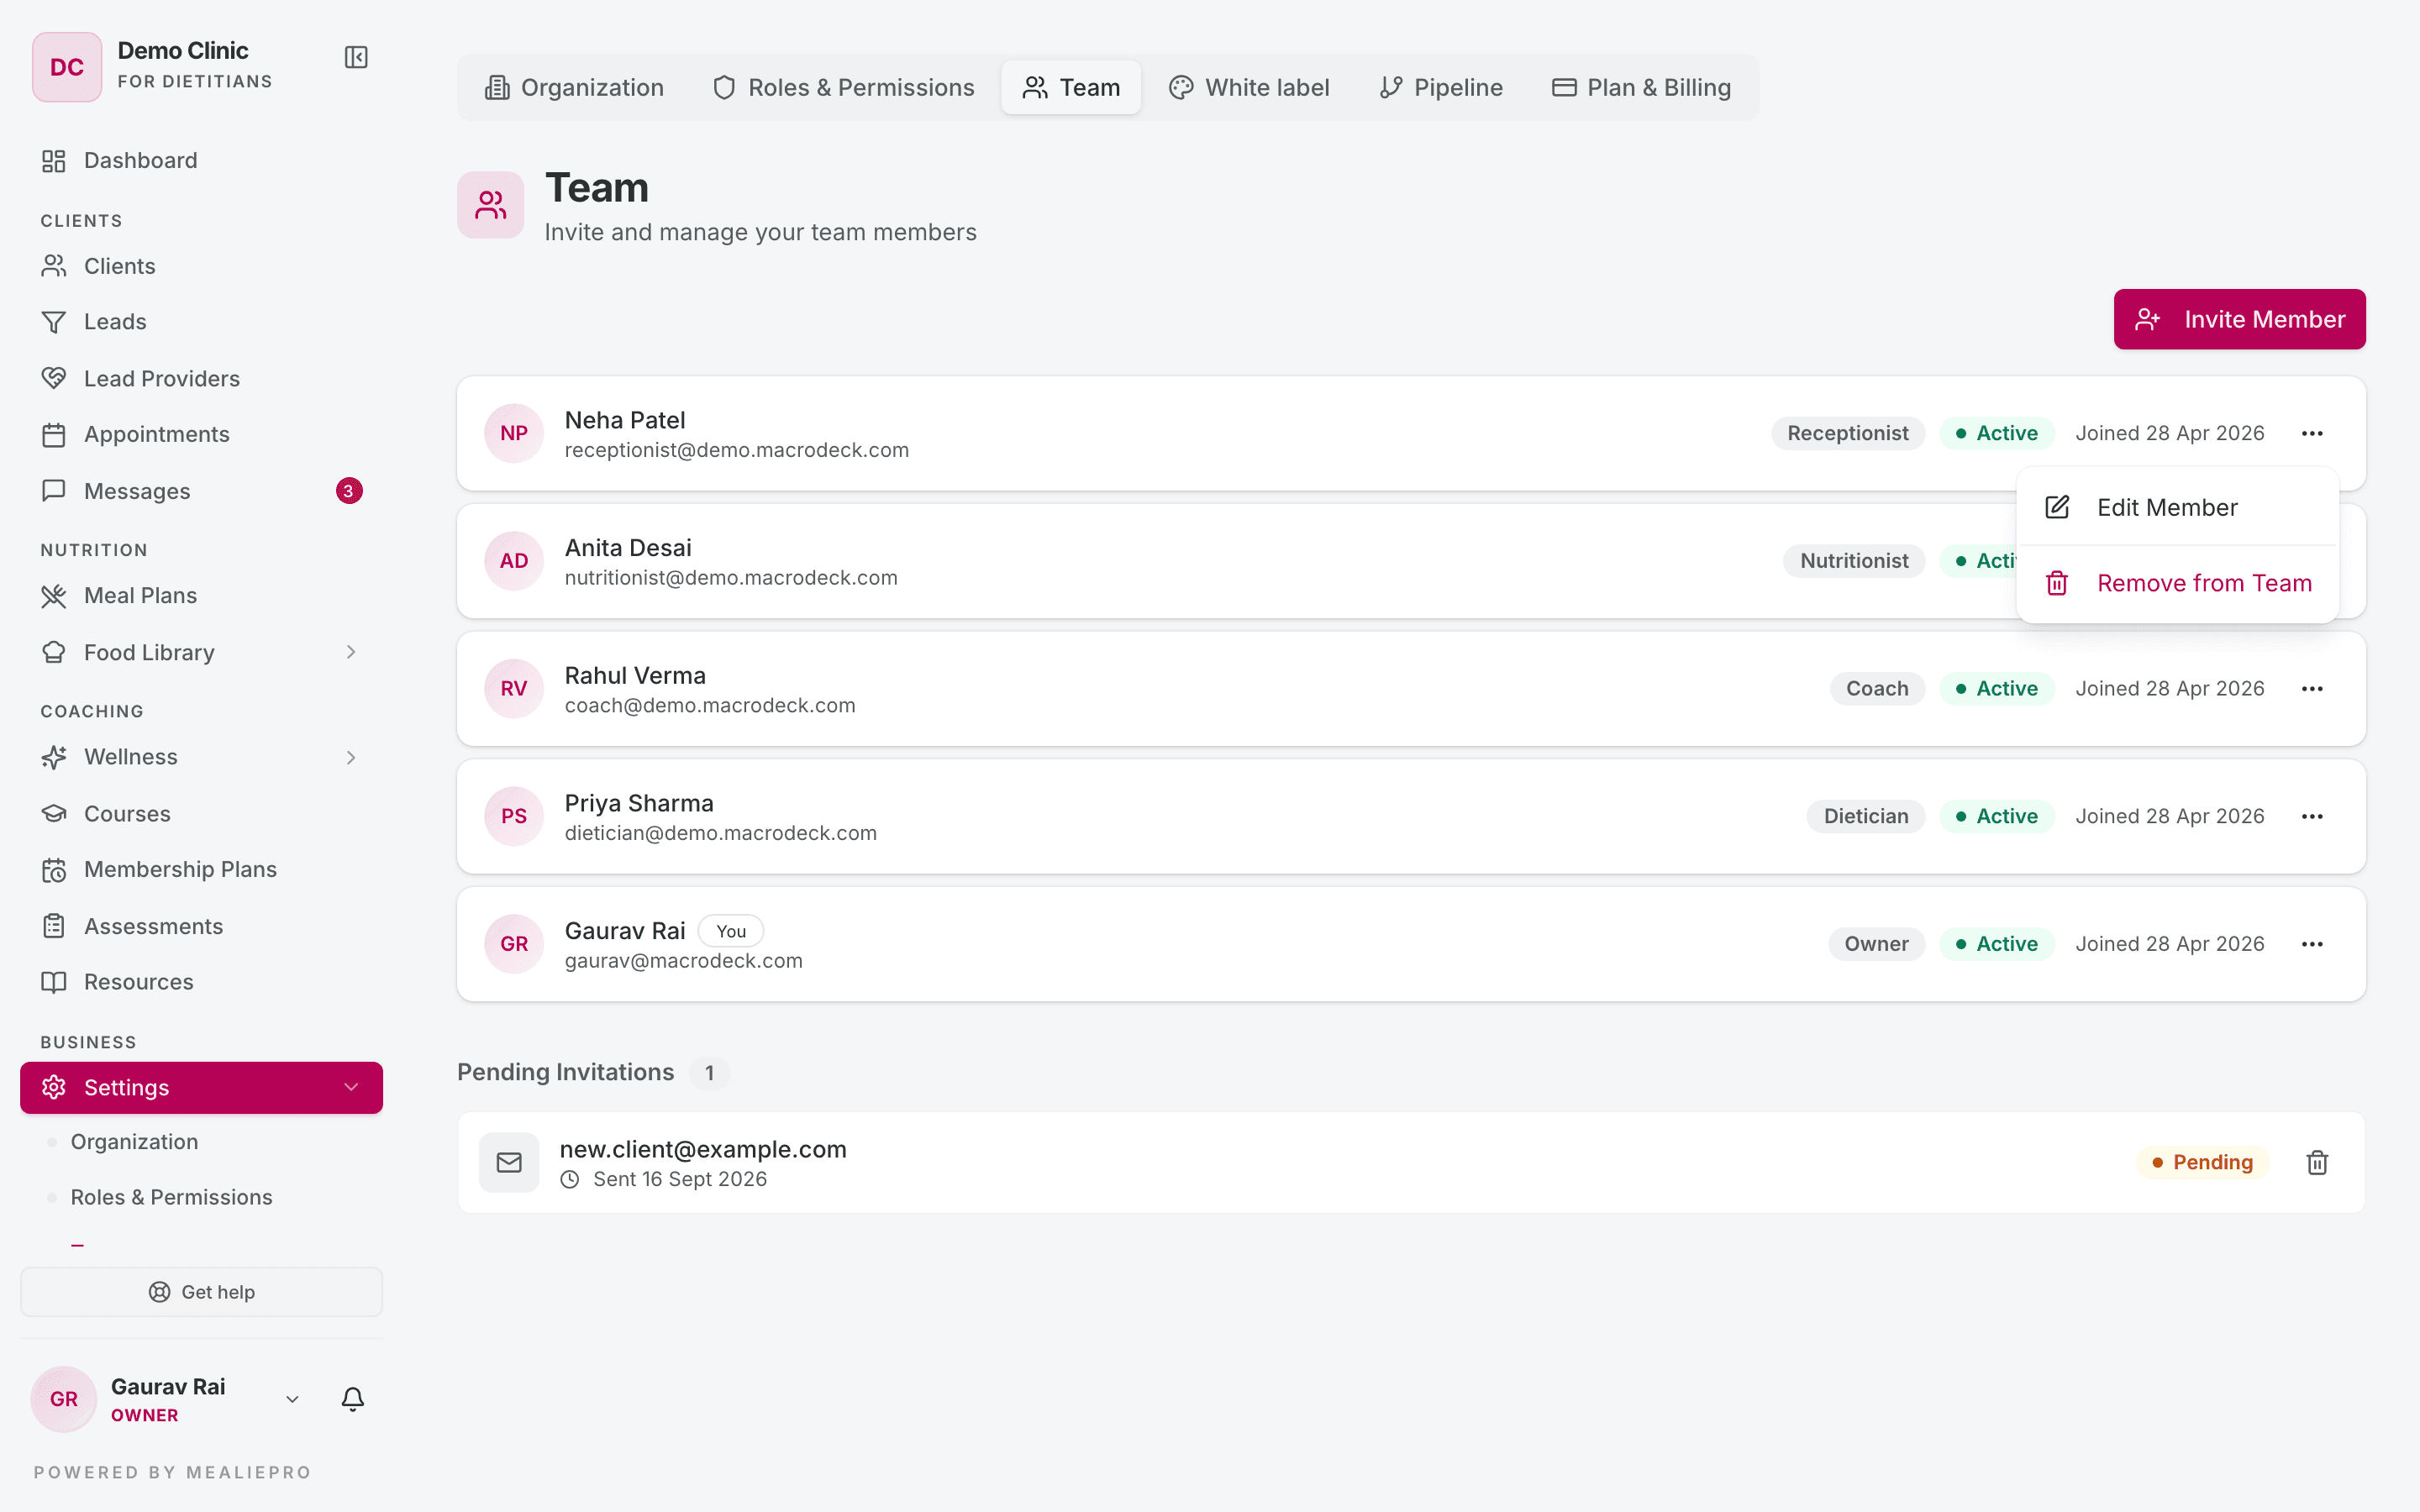Image resolution: width=2420 pixels, height=1512 pixels.
Task: Open Appointments in the sidebar
Action: [x=201, y=434]
